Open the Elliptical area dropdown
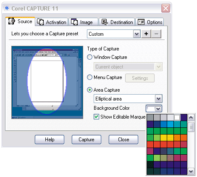The height and width of the screenshot is (177, 197). point(158,99)
